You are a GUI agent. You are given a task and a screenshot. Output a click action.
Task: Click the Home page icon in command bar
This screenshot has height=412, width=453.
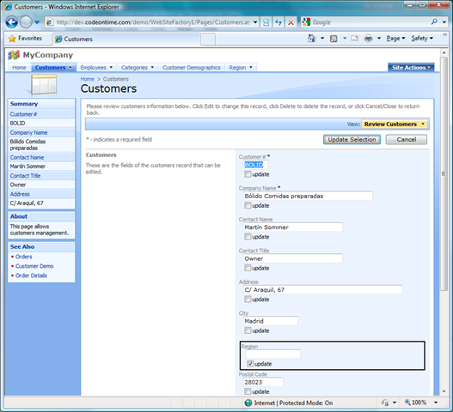point(311,38)
